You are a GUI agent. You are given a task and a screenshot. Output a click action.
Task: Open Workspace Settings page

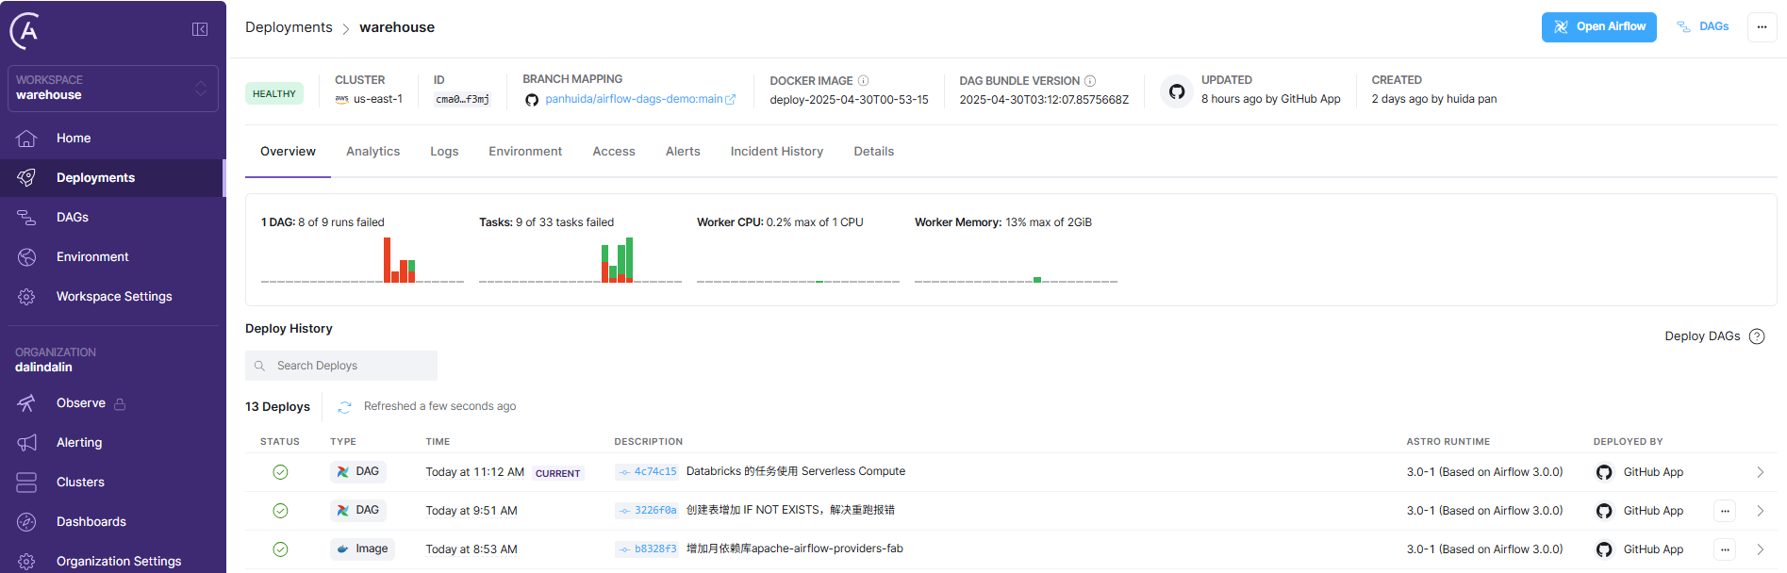114,297
